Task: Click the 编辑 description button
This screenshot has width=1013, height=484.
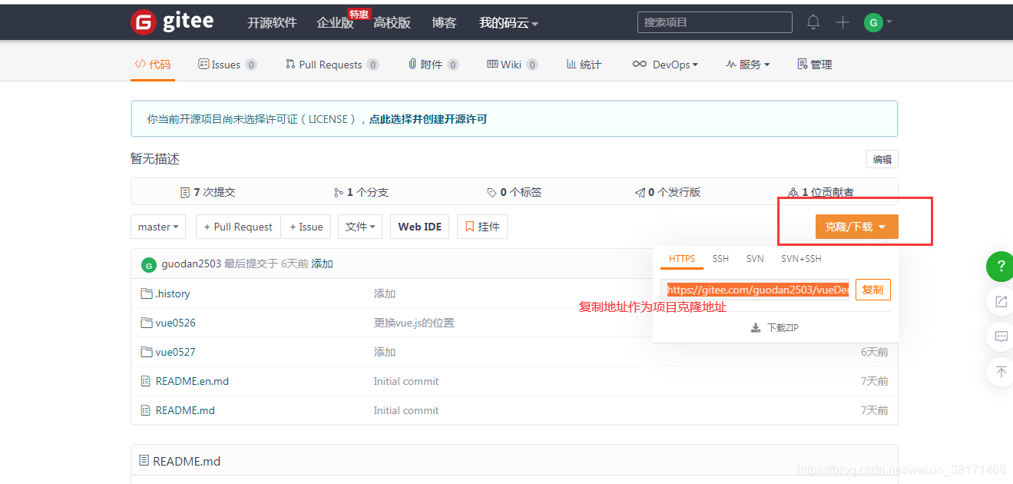Action: tap(882, 159)
